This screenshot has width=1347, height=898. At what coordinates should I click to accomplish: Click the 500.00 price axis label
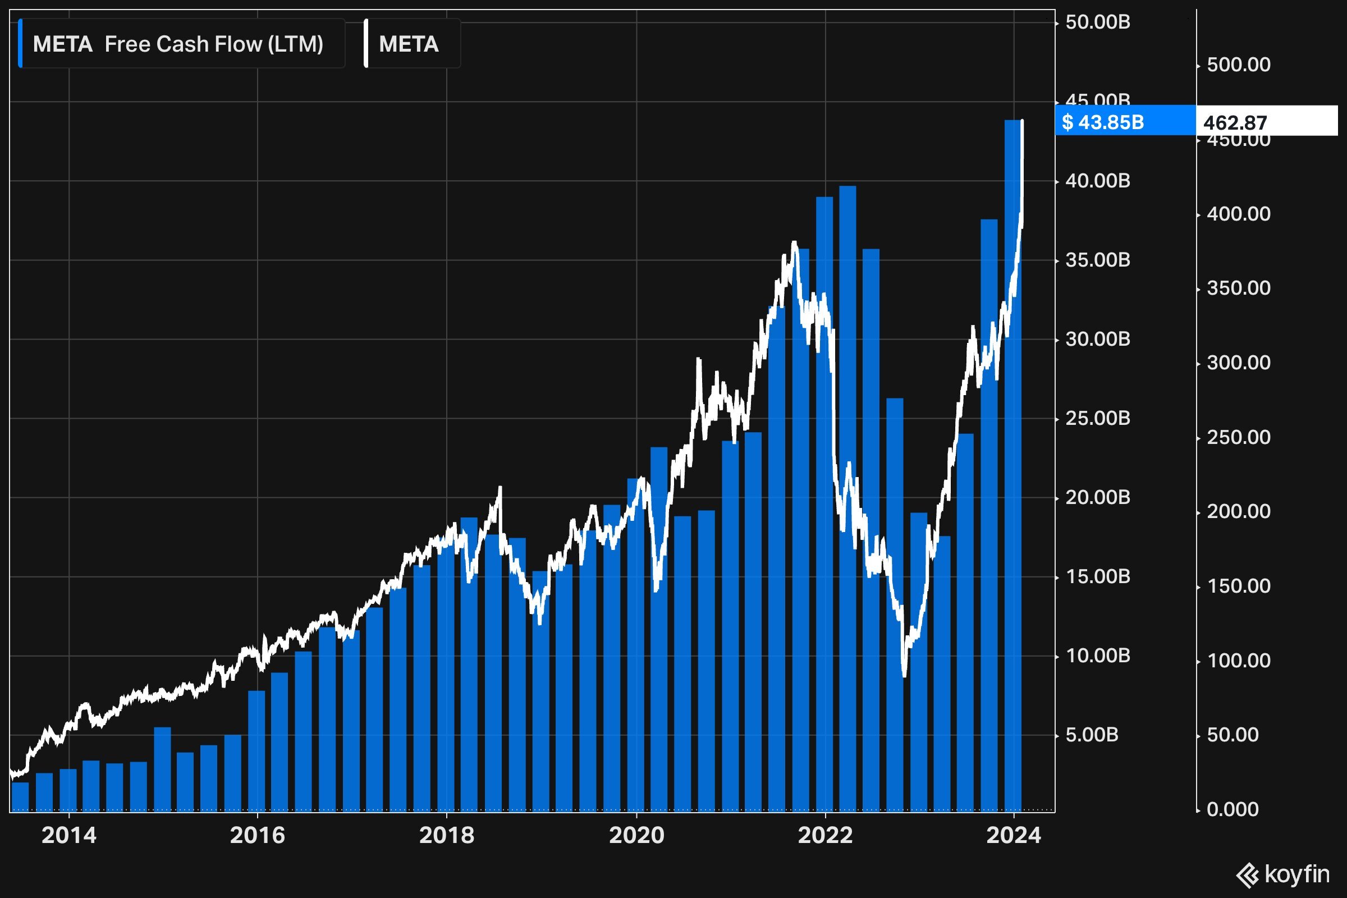point(1238,65)
